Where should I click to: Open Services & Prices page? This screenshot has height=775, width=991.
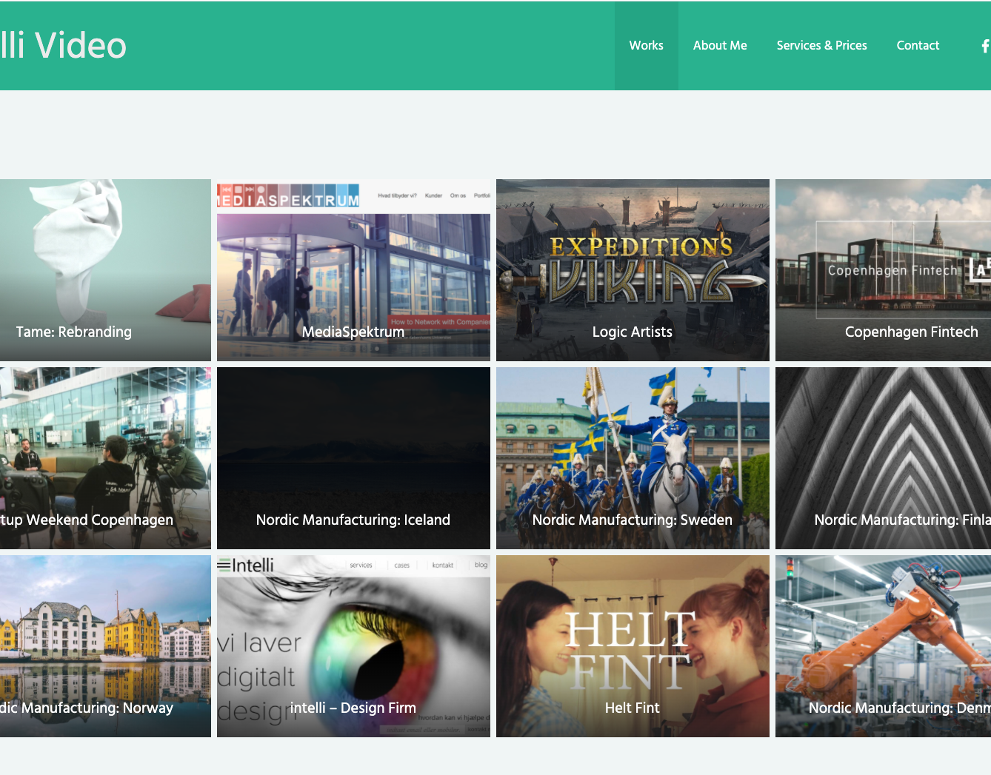click(x=821, y=45)
